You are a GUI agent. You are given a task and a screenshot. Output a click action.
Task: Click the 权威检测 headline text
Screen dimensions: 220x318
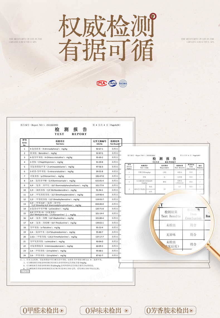coord(107,26)
